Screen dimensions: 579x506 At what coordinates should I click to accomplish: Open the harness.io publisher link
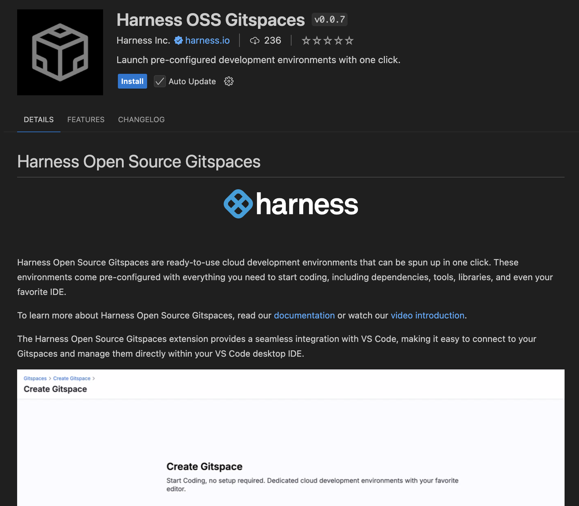click(207, 41)
